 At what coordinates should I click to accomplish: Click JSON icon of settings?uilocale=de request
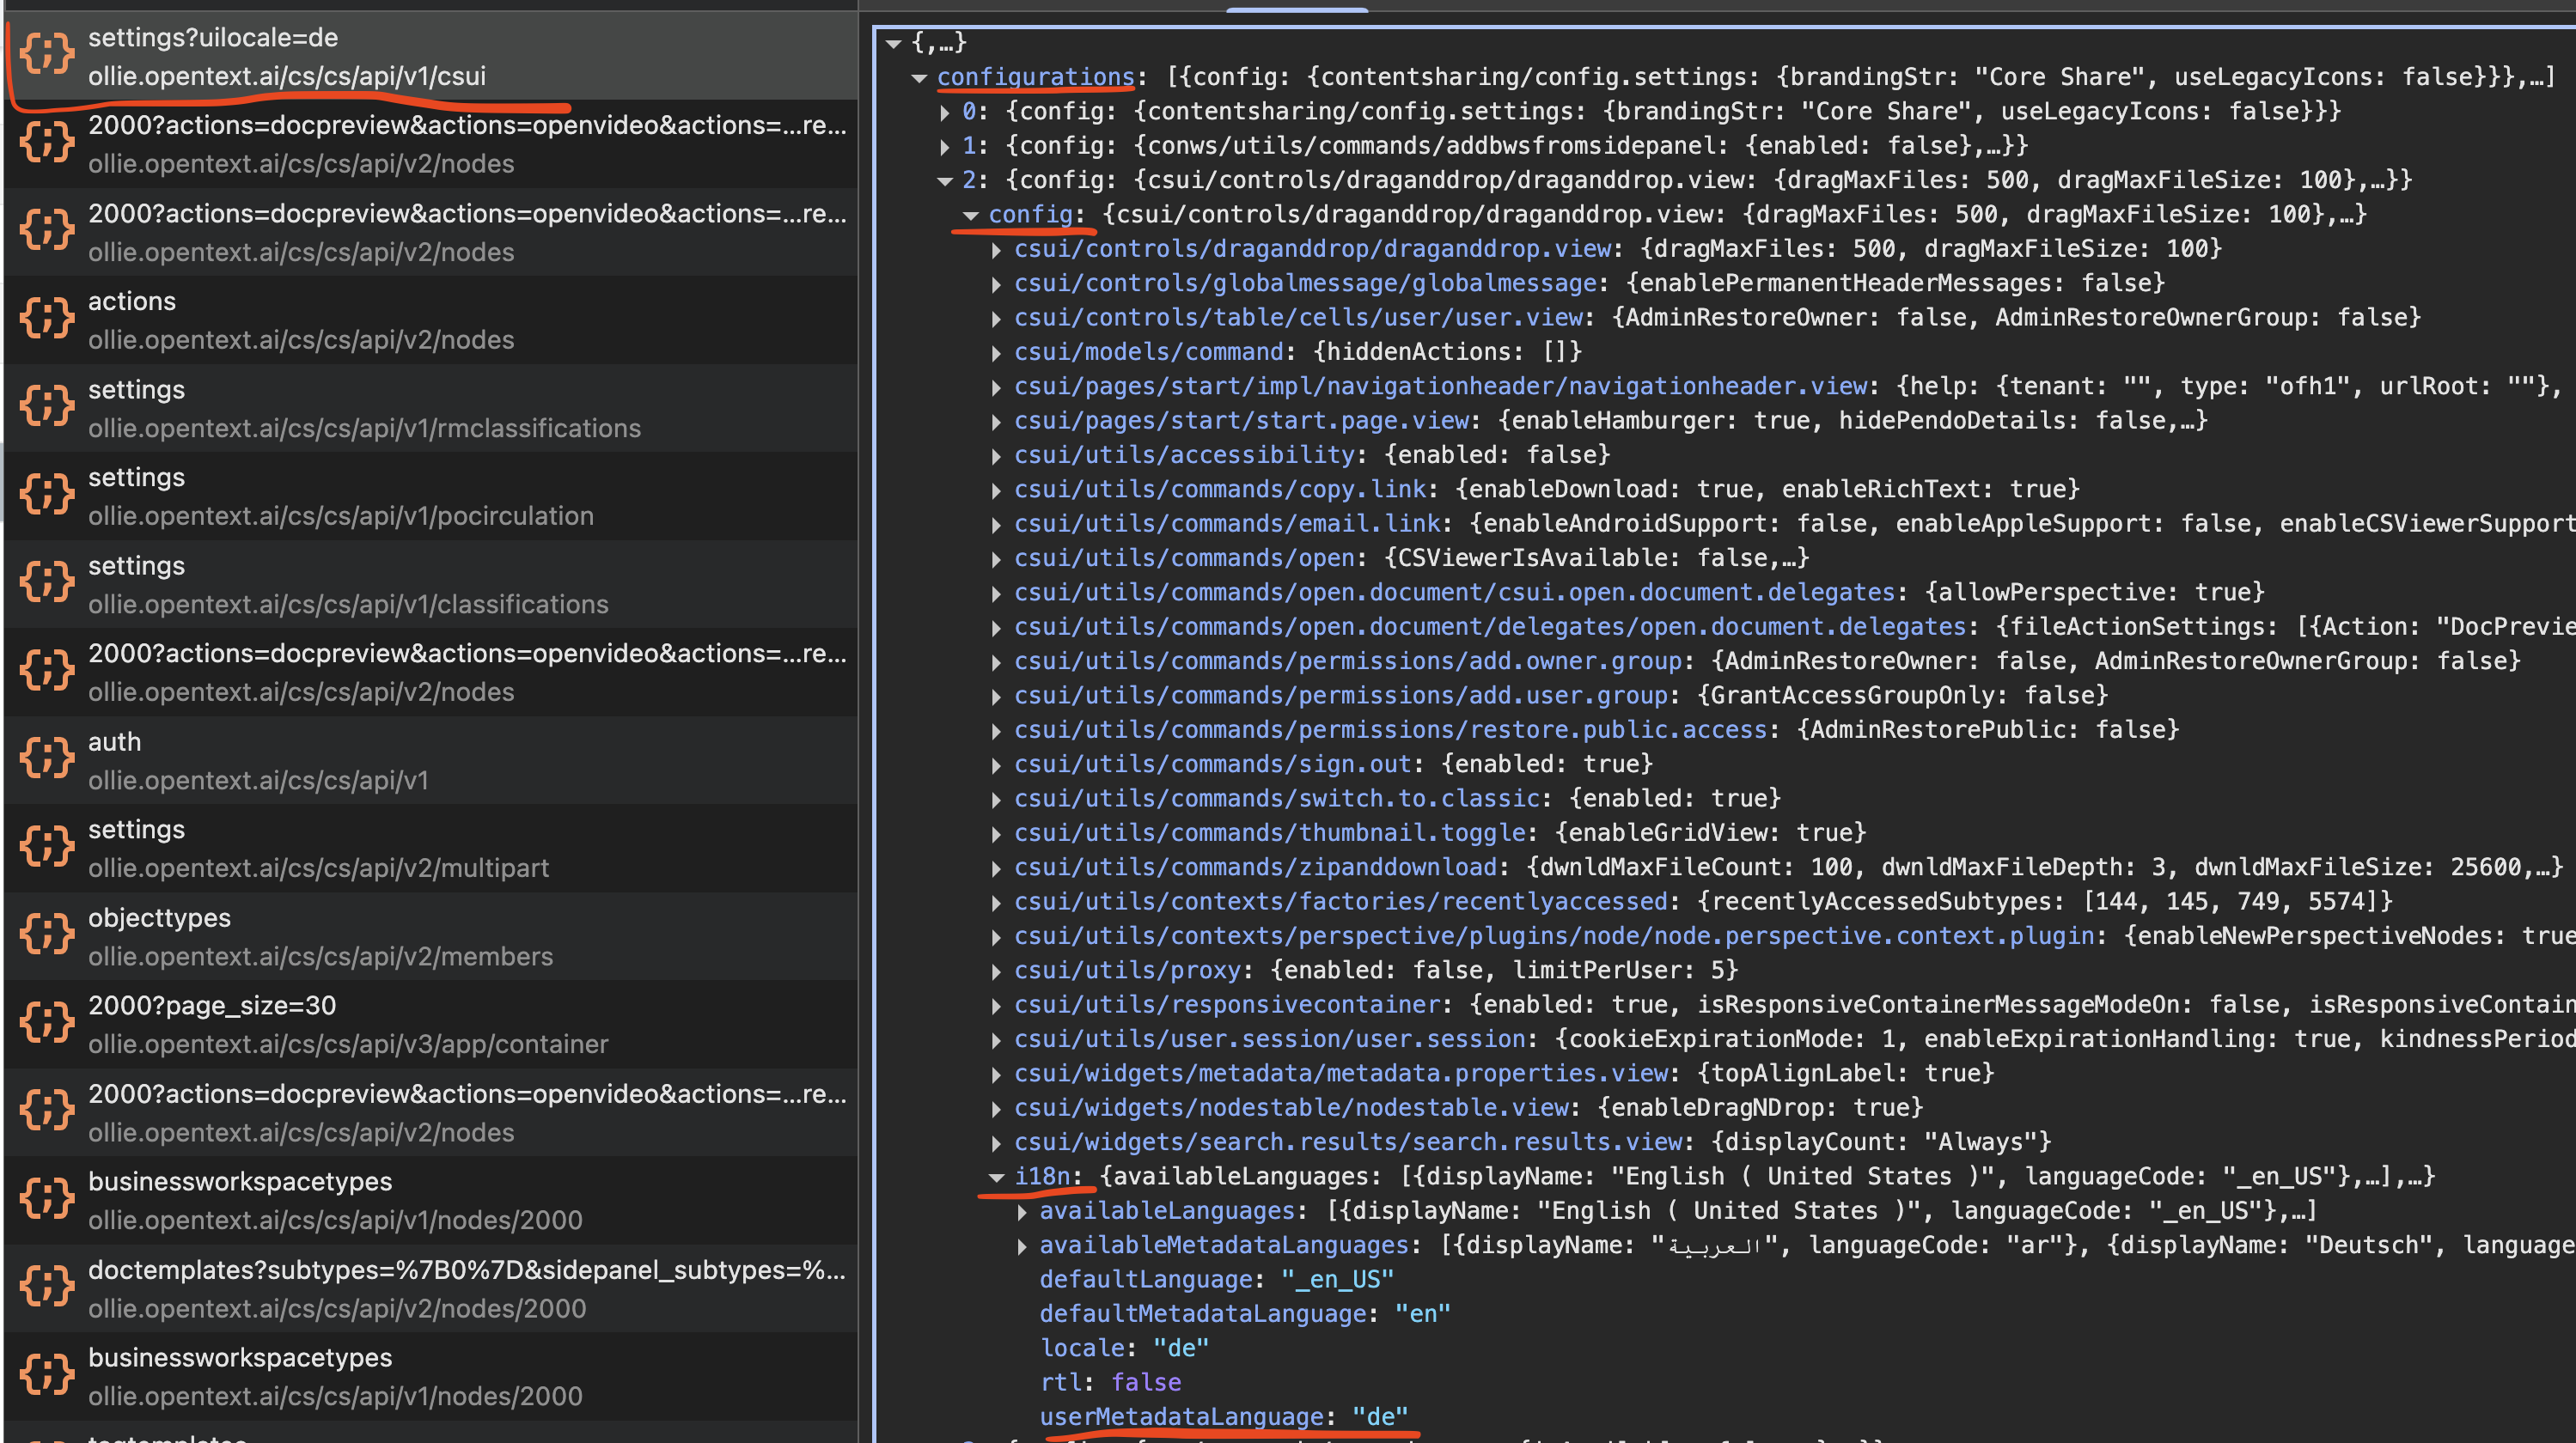[47, 54]
